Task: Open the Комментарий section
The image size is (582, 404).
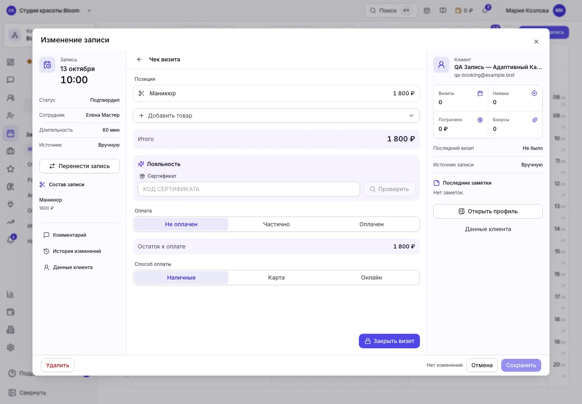Action: [x=65, y=235]
